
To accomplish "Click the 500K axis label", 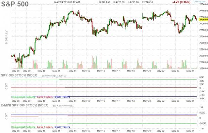I will pos(202,113).
